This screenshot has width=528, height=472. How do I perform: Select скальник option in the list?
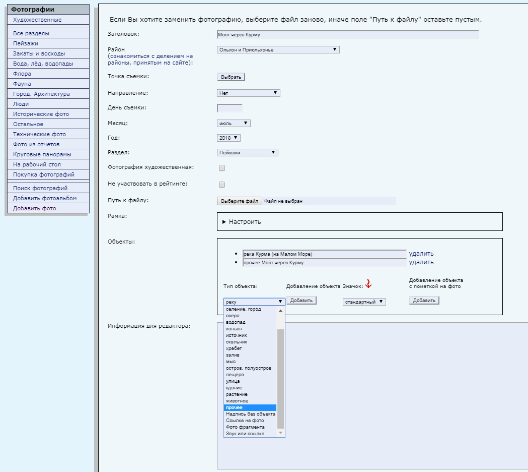(x=250, y=342)
